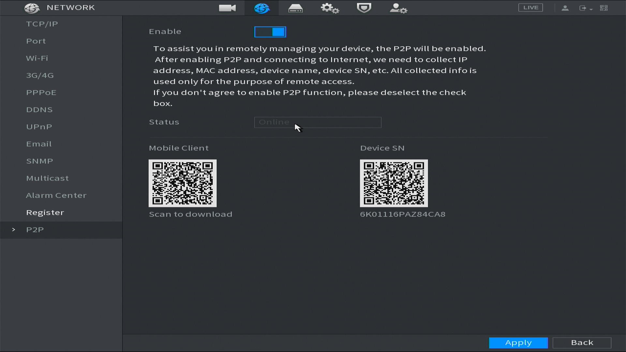Apply the P2P settings

[x=518, y=343]
